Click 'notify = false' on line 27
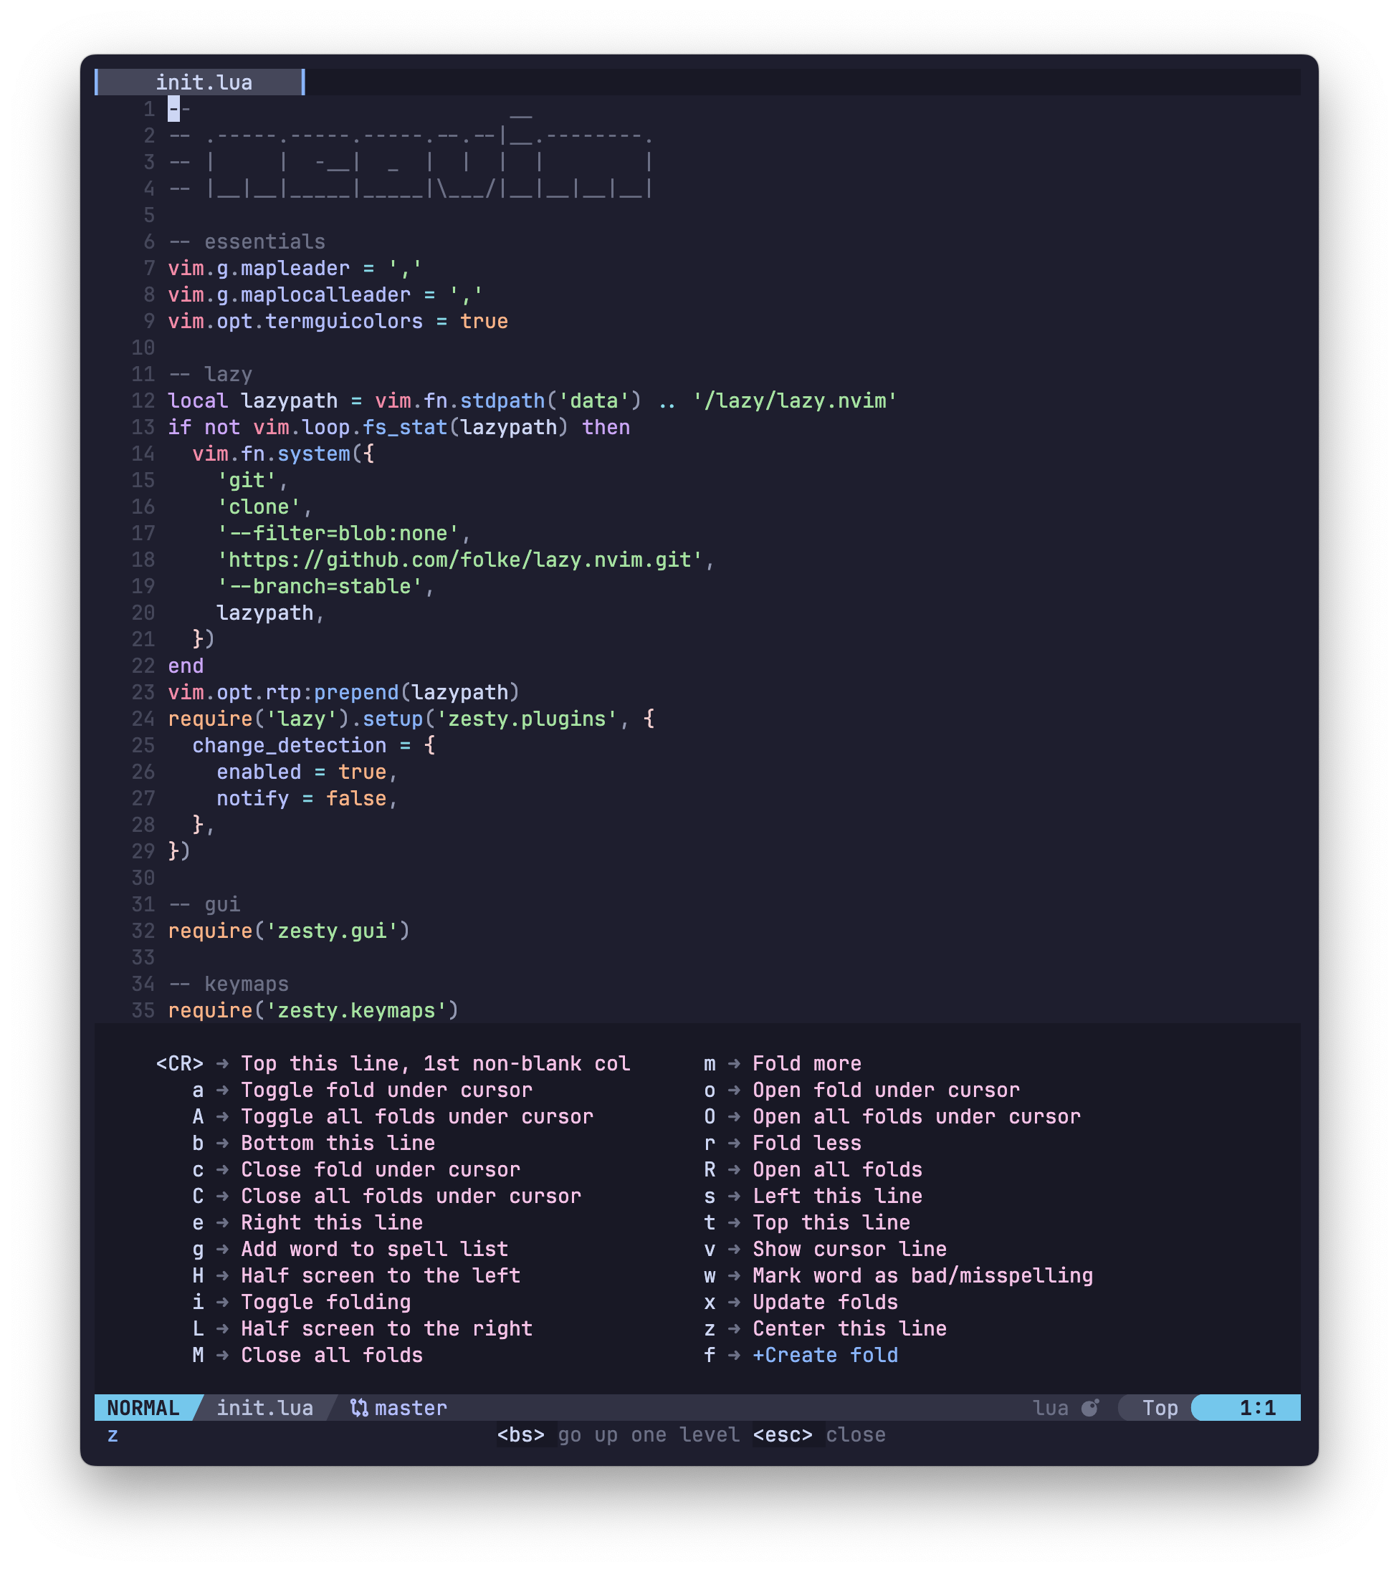Image resolution: width=1399 pixels, height=1572 pixels. (302, 798)
